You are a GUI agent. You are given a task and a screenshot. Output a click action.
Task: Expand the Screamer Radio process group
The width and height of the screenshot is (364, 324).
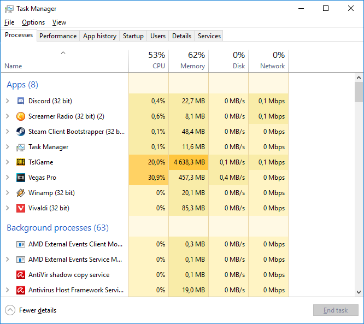8,116
